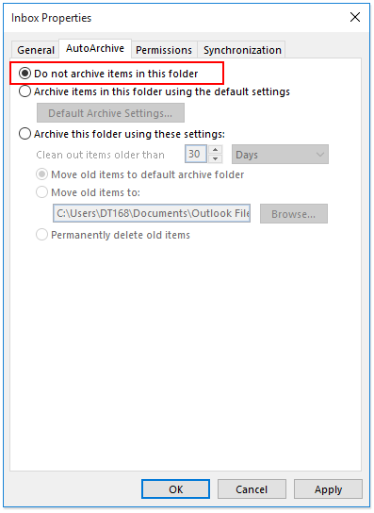The image size is (374, 513).
Task: Click the archive file path text field
Action: [152, 213]
